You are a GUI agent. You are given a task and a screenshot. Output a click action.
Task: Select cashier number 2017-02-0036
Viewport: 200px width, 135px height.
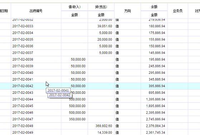tap(23, 46)
